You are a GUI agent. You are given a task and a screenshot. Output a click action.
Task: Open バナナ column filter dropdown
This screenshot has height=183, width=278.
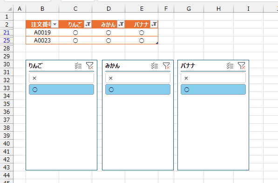[x=154, y=24]
